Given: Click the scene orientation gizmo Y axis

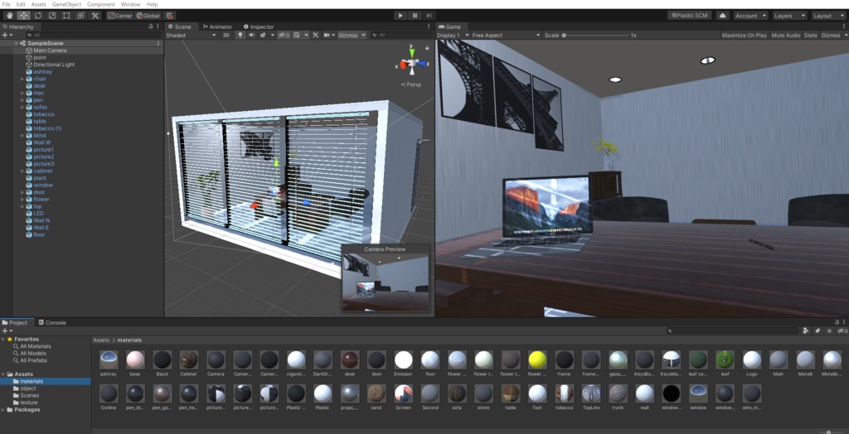Looking at the screenshot, I should click(412, 52).
